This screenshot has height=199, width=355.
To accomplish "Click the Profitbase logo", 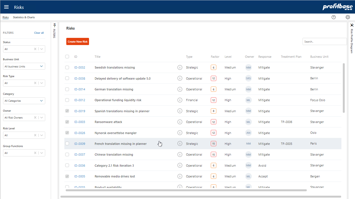I will [338, 7].
